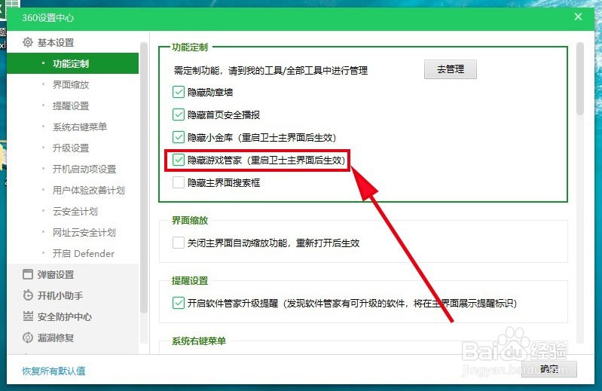Open 升级设置 in sidebar
The width and height of the screenshot is (602, 391).
72,148
